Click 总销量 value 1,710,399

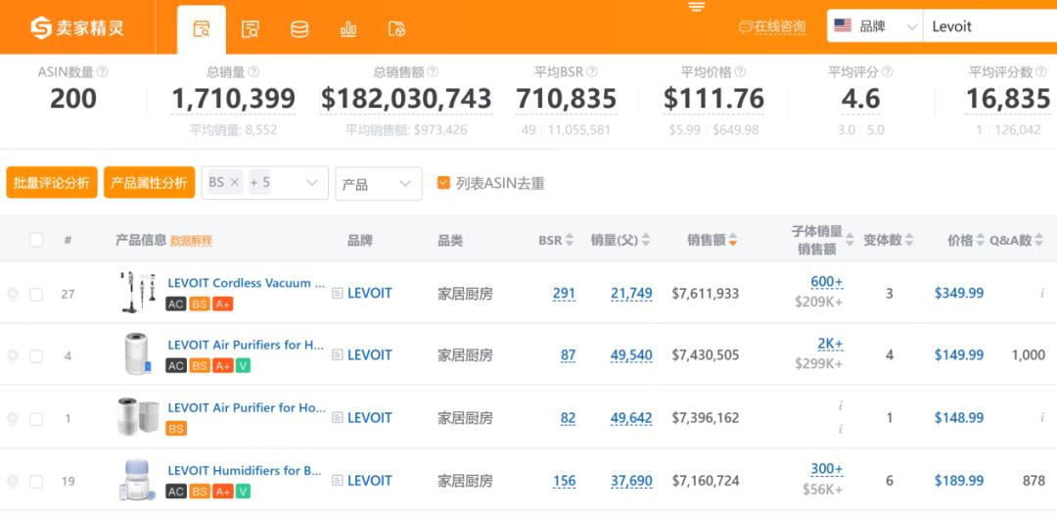pos(233,99)
